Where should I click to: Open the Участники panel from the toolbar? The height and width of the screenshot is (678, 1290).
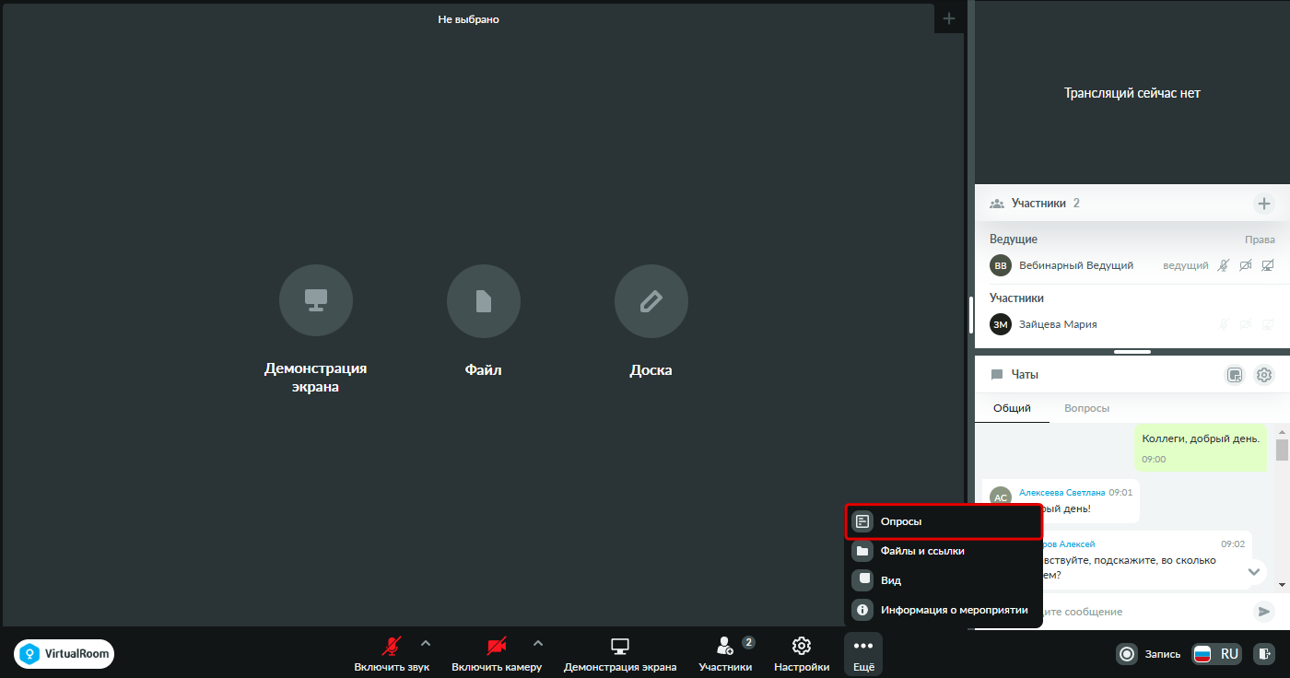[726, 654]
